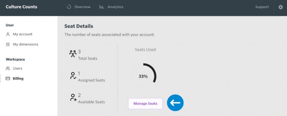
Task: Open the Overview tab
Action: coord(79,7)
